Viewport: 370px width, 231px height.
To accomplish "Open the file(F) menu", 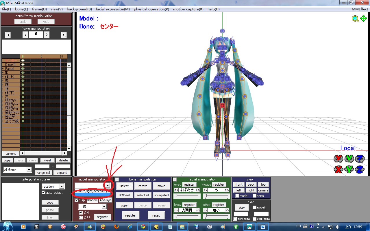I will tap(6, 9).
